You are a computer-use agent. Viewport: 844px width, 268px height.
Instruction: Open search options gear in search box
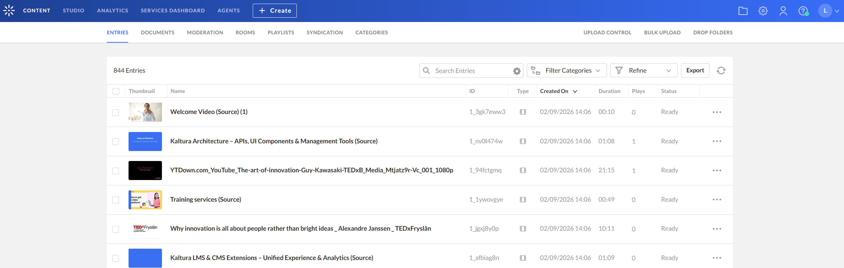[517, 71]
